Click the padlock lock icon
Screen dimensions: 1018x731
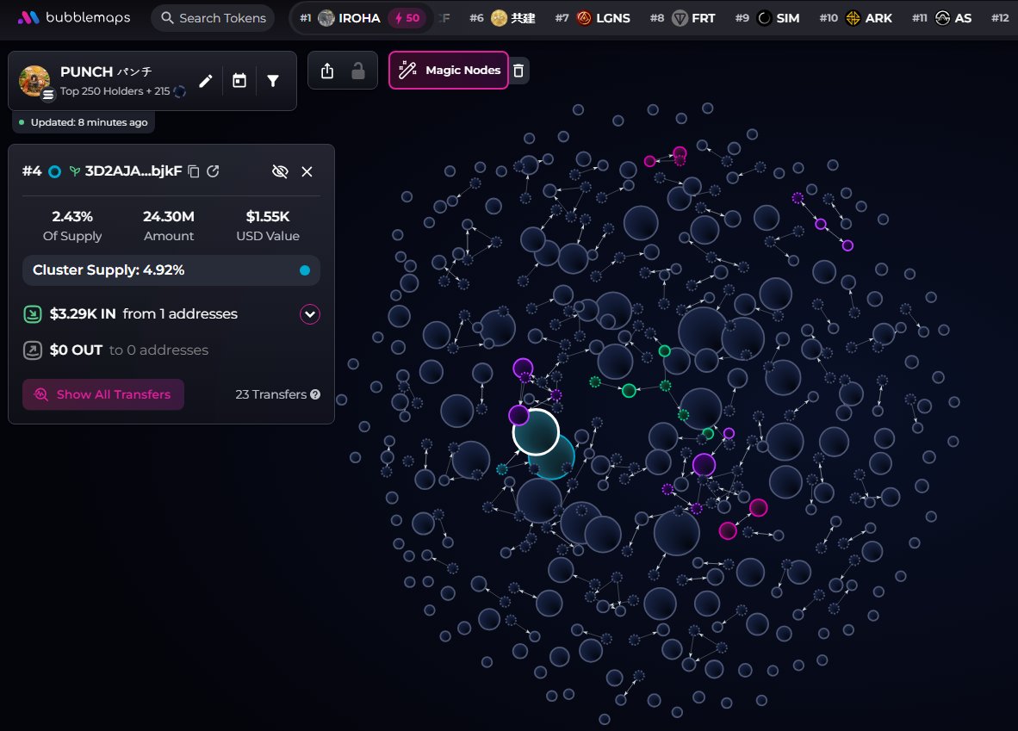(358, 71)
